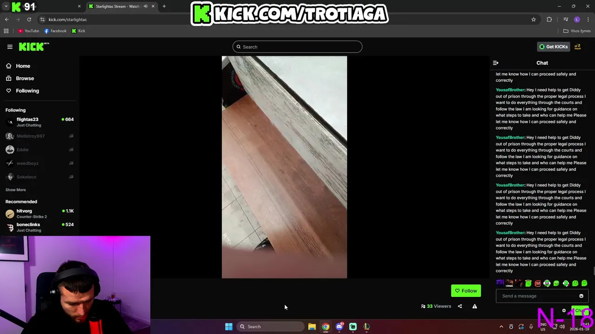Click the kick.com/starlightas address bar
The height and width of the screenshot is (334, 595).
click(x=288, y=19)
